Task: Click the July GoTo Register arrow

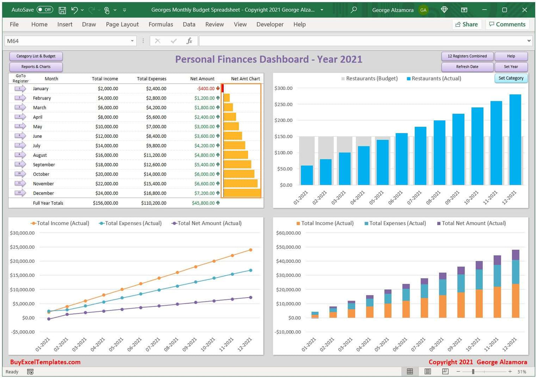Action: pyautogui.click(x=20, y=146)
